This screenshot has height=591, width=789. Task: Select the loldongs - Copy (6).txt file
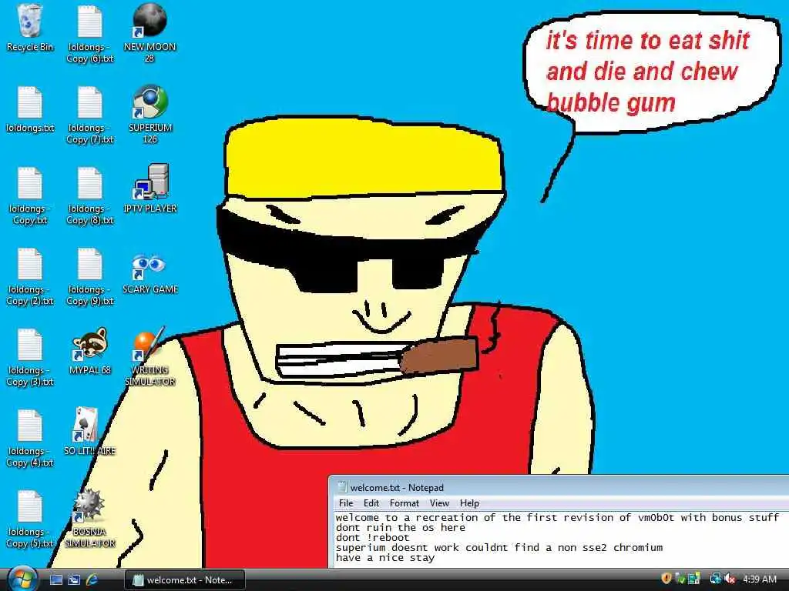(x=89, y=34)
